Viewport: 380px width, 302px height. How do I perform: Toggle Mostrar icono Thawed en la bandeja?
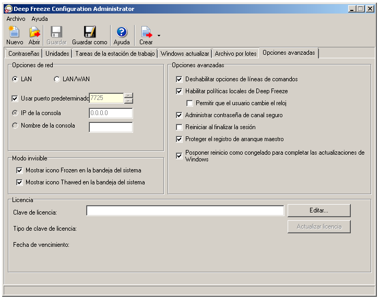coord(19,182)
